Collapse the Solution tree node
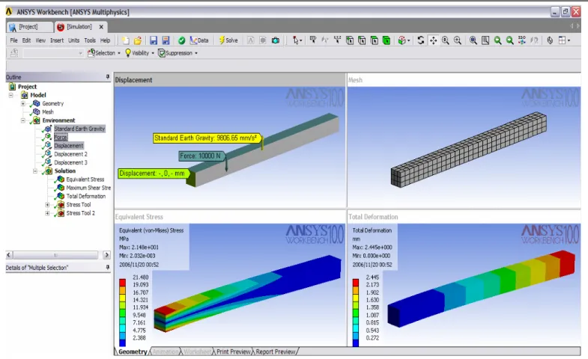The height and width of the screenshot is (359, 588). (35, 171)
